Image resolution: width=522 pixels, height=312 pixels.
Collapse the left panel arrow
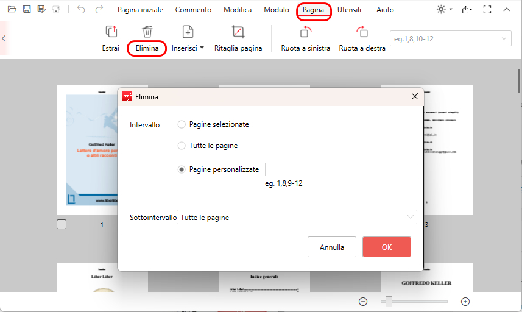pyautogui.click(x=4, y=38)
